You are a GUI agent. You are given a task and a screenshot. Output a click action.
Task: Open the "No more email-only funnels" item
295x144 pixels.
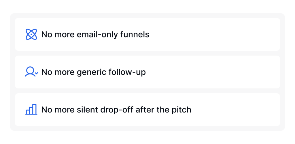pos(147,34)
